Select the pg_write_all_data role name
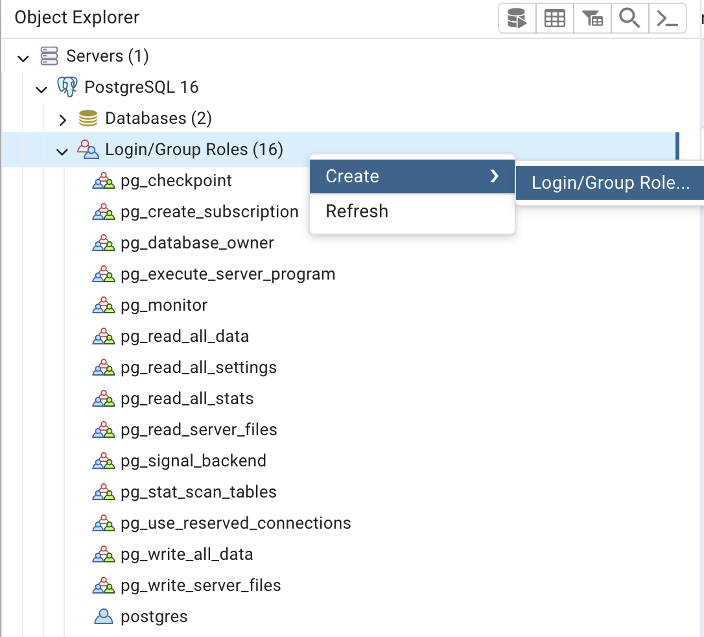Screen dimensions: 704x637 pyautogui.click(x=187, y=555)
